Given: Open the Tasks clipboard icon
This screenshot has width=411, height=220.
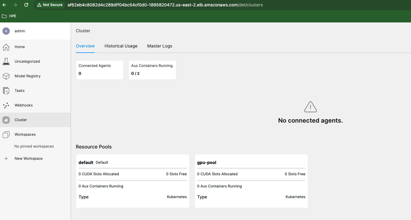Looking at the screenshot, I should point(6,91).
